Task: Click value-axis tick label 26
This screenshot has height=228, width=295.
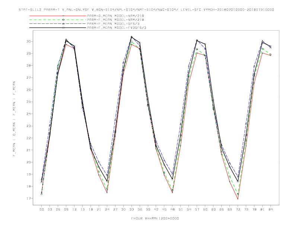Action: (29, 90)
